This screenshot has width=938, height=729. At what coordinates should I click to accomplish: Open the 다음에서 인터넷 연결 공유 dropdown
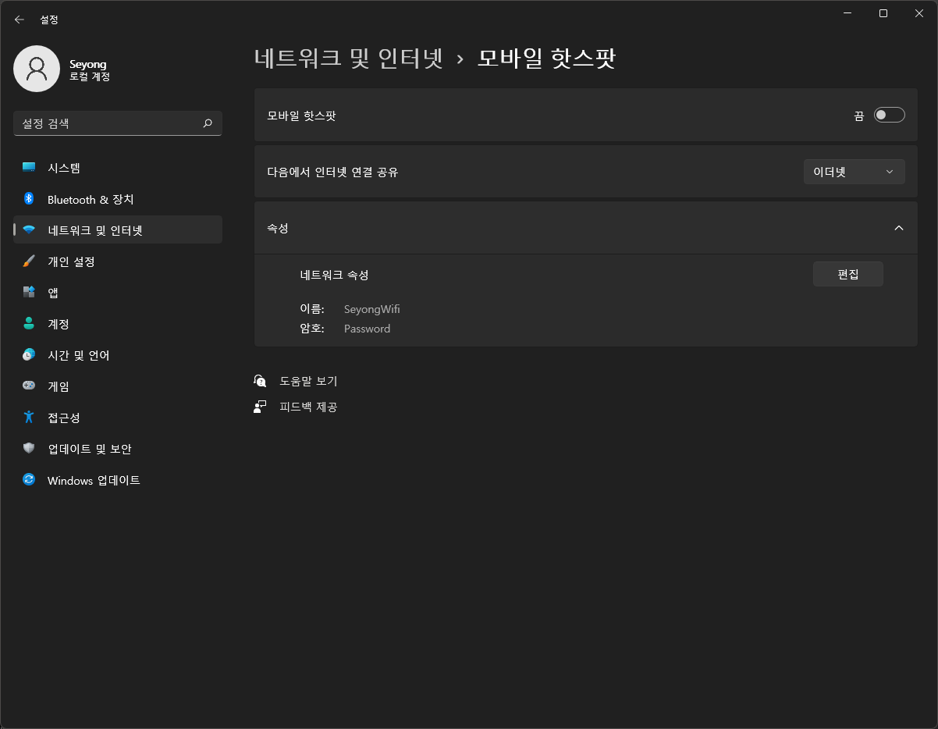pos(854,171)
